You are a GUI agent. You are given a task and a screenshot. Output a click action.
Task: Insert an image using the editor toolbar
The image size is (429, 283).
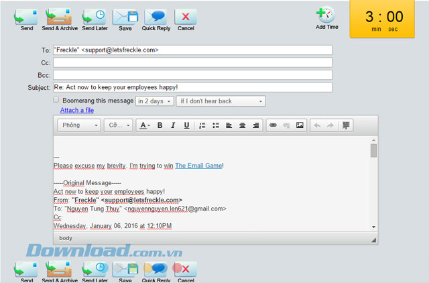point(300,125)
